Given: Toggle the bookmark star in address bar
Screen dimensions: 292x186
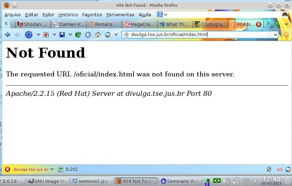Looking at the screenshot, I should click(270, 35).
